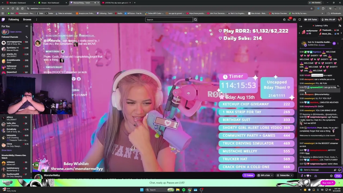This screenshot has height=193, width=343.
Task: Open a new browser tab
Action: pos(135,3)
